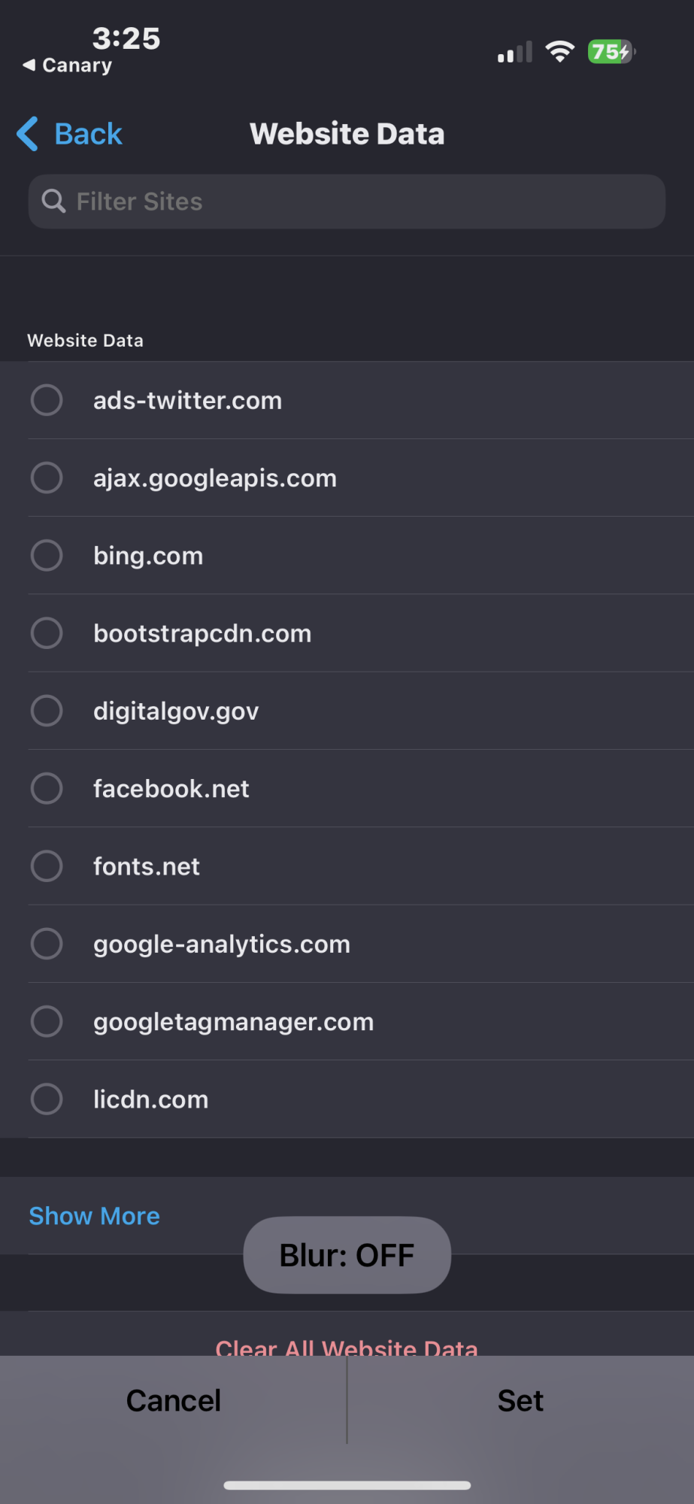Tap the Set button
The image size is (694, 1504).
click(x=520, y=1400)
